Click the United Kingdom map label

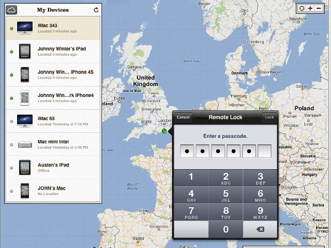[146, 81]
